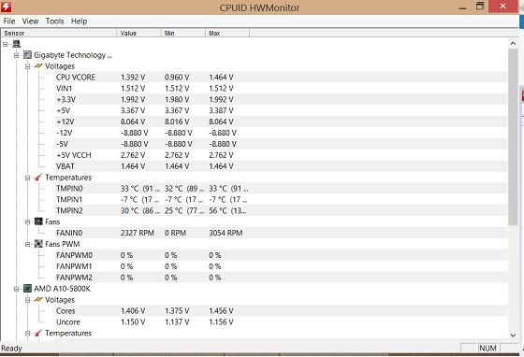Click the NUM status bar indicator
This screenshot has height=357, width=524.
pos(488,348)
